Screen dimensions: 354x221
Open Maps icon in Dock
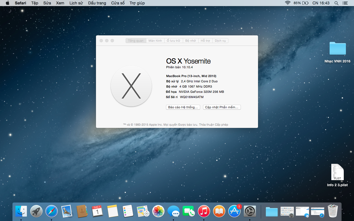(143, 211)
